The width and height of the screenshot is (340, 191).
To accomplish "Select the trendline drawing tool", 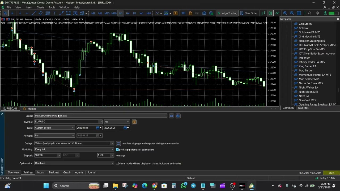I will (34, 13).
